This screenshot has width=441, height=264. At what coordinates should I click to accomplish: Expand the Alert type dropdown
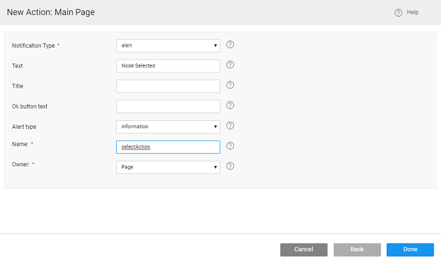pyautogui.click(x=168, y=127)
